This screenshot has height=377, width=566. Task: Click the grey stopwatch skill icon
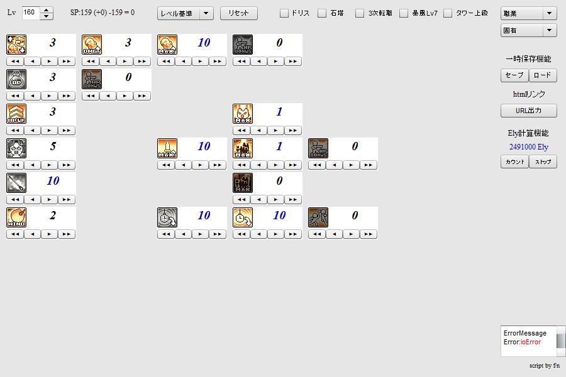167,217
